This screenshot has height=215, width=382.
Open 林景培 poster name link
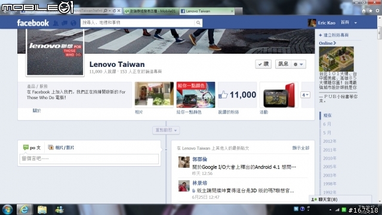pos(199,183)
